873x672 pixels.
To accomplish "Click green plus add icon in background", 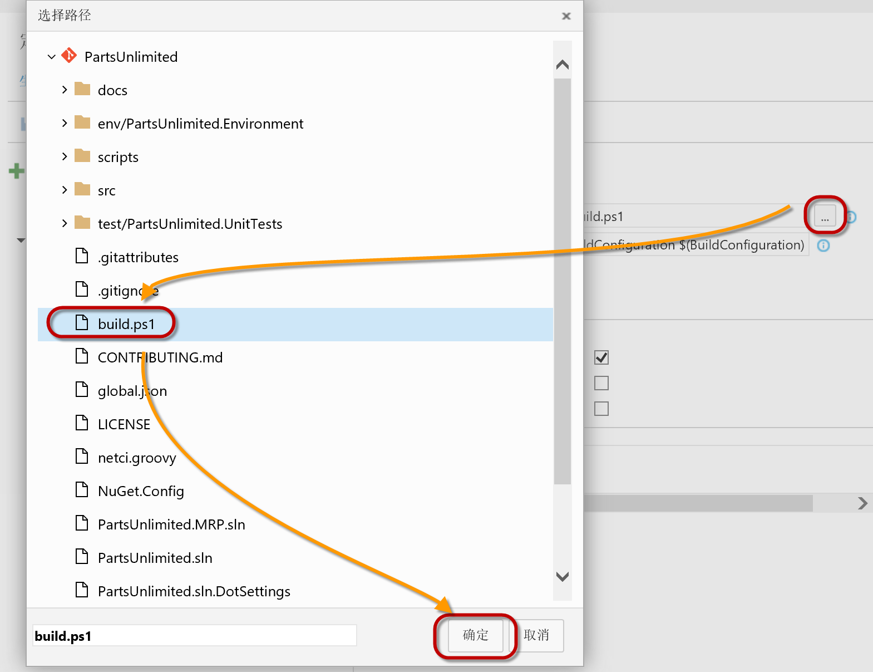I will coord(17,171).
